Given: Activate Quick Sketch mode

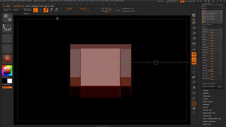Looking at the screenshot, I should click(28, 10).
